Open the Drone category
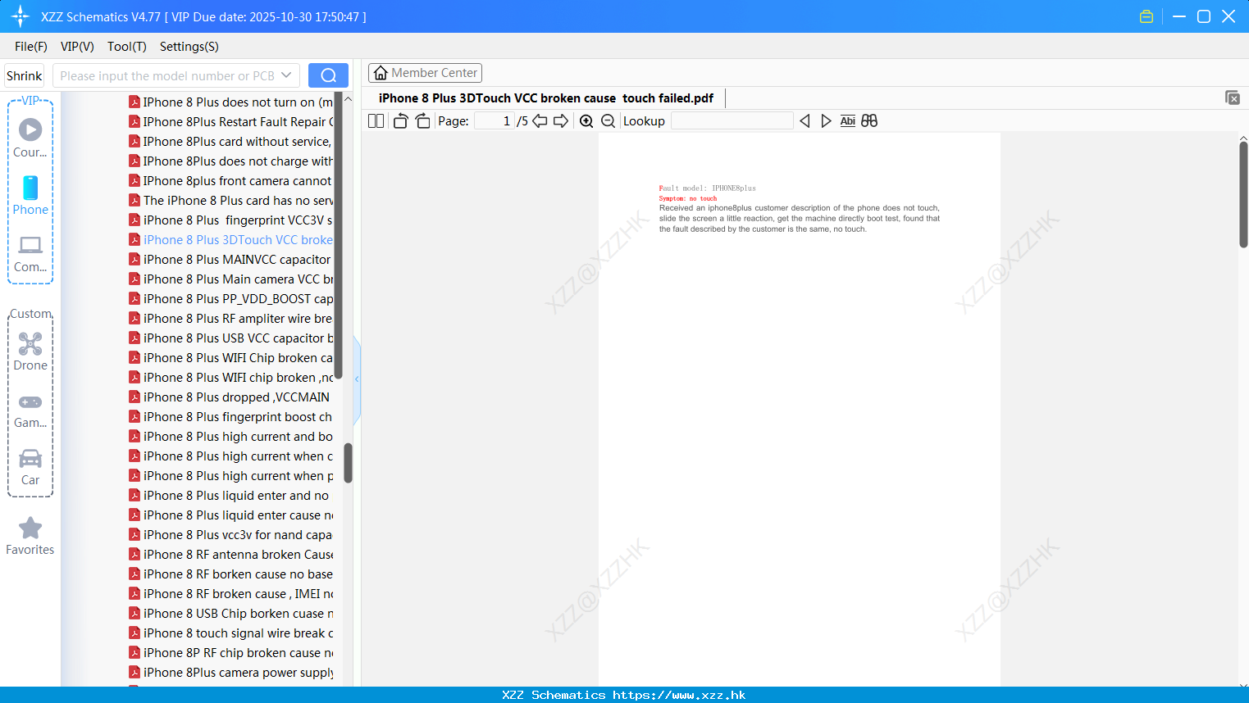The width and height of the screenshot is (1249, 703). click(x=30, y=351)
